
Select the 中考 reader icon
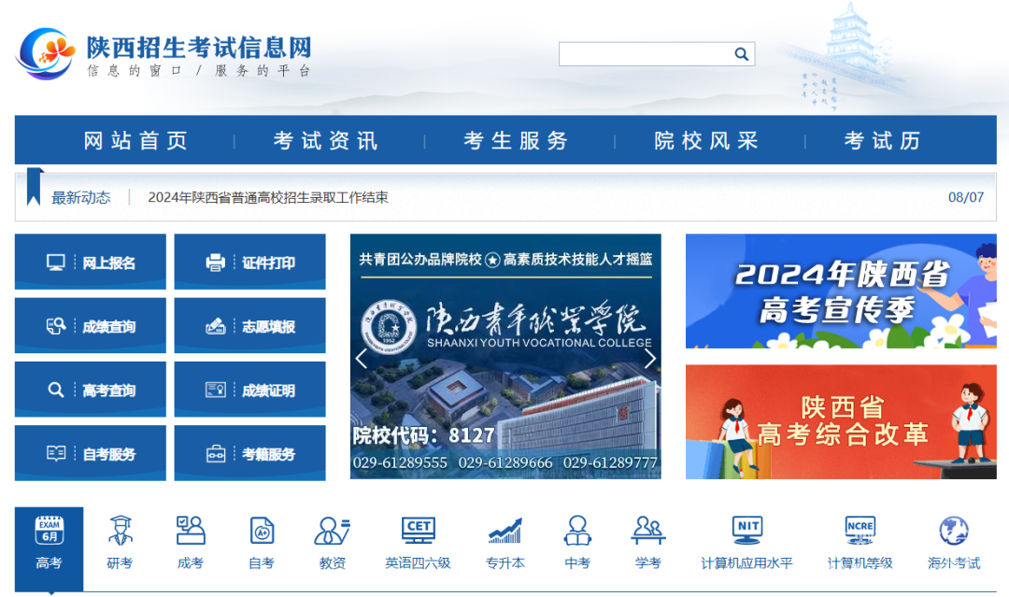coord(577,531)
